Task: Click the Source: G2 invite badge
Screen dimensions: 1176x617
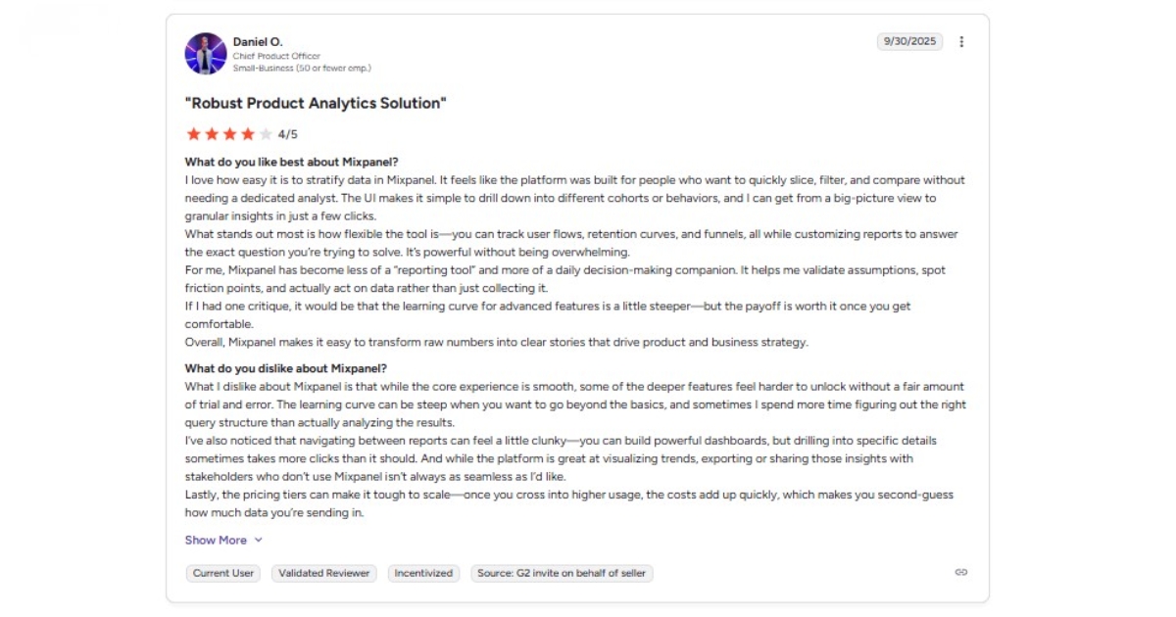Action: pos(562,573)
